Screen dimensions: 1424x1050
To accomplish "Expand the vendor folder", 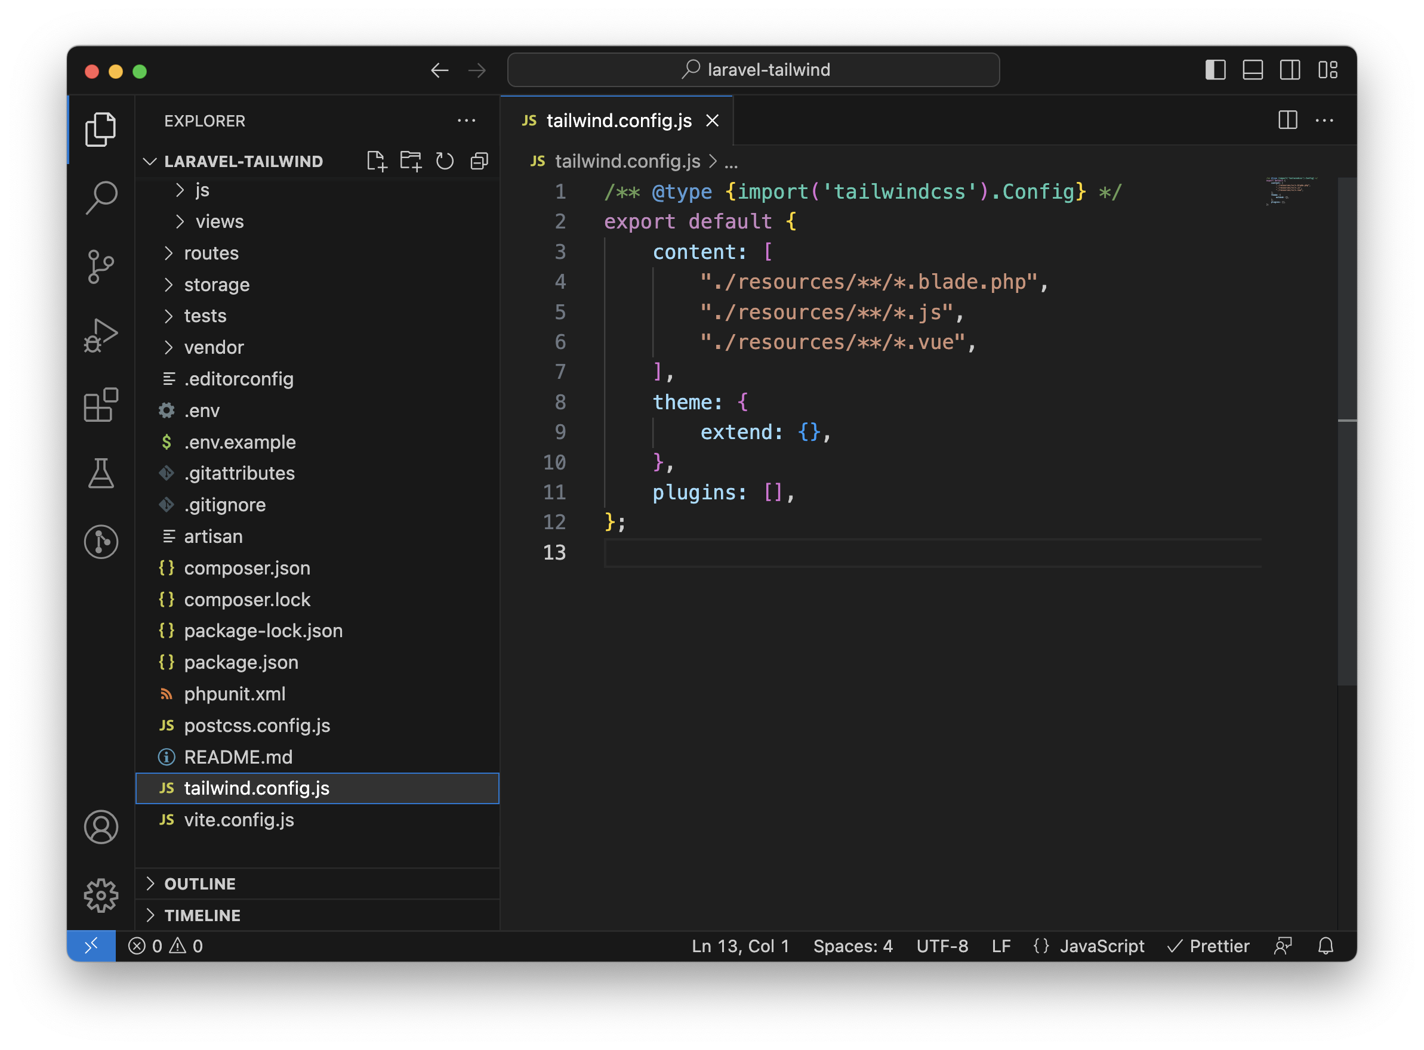I will pyautogui.click(x=318, y=348).
